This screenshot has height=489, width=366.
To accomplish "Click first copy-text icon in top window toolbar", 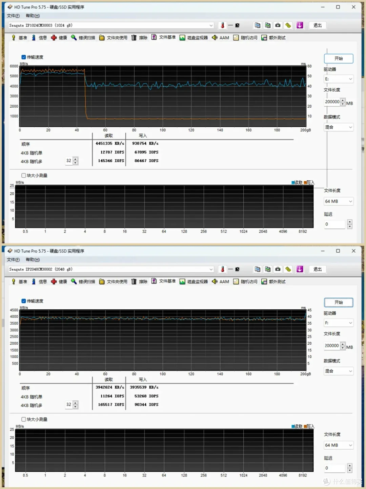I will click(258, 25).
